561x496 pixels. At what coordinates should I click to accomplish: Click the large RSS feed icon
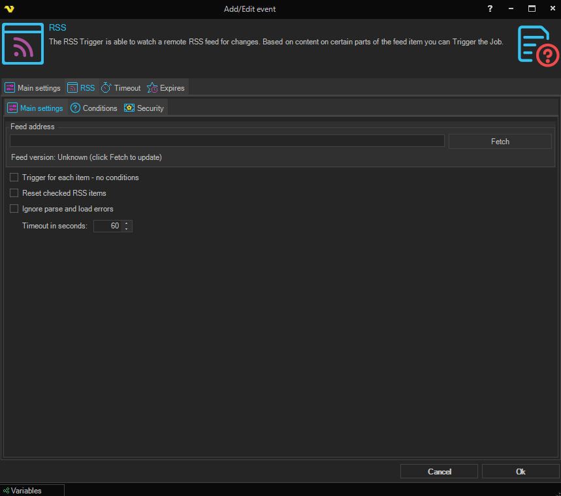pos(23,43)
